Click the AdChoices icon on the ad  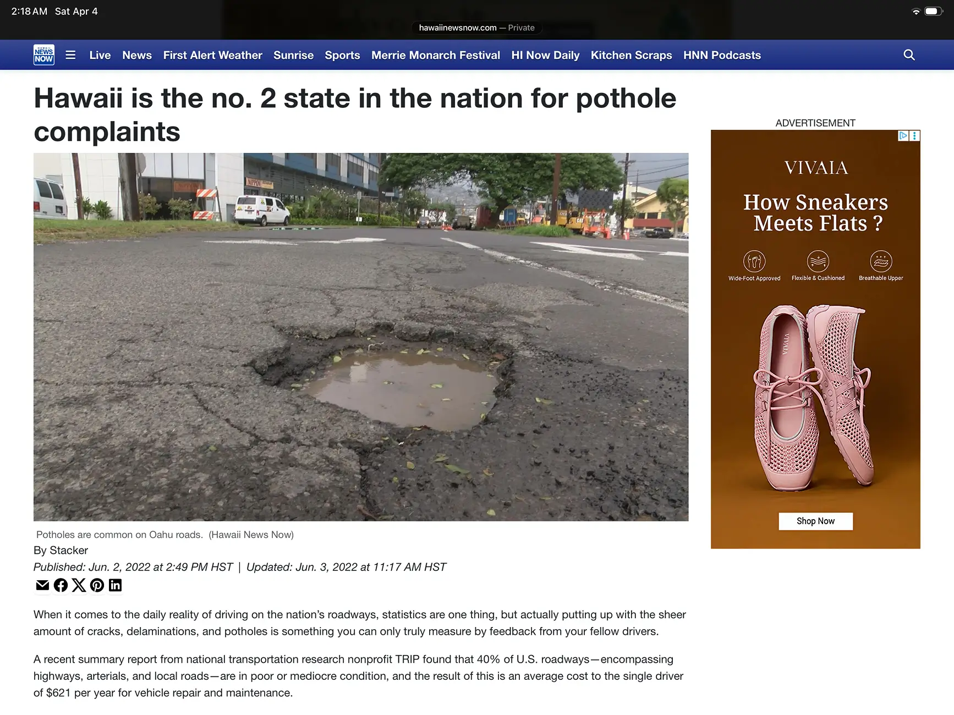click(x=903, y=135)
